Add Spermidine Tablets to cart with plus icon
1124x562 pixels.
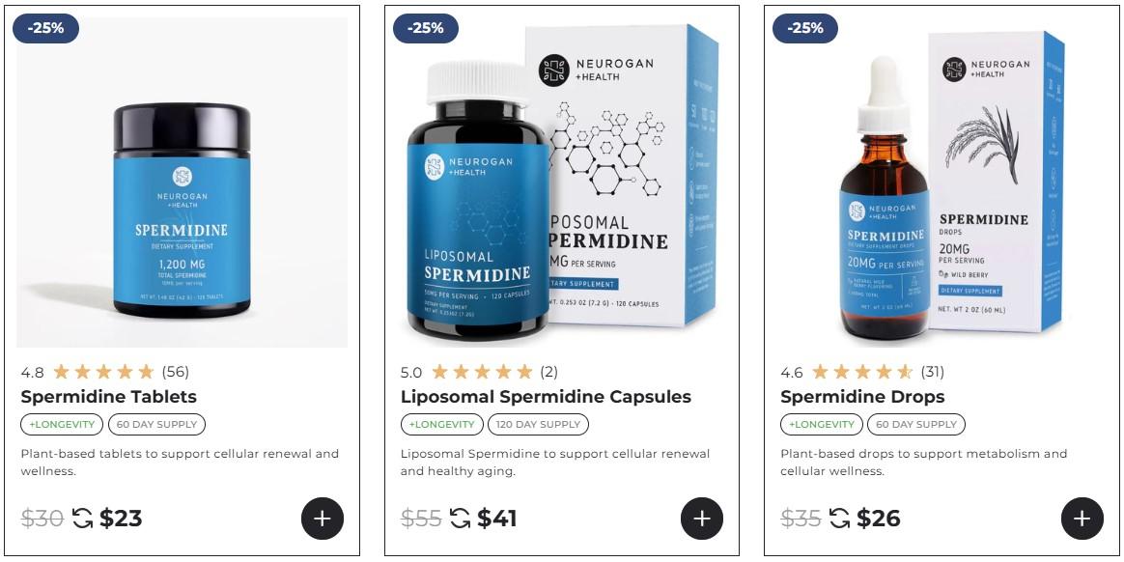tap(323, 519)
